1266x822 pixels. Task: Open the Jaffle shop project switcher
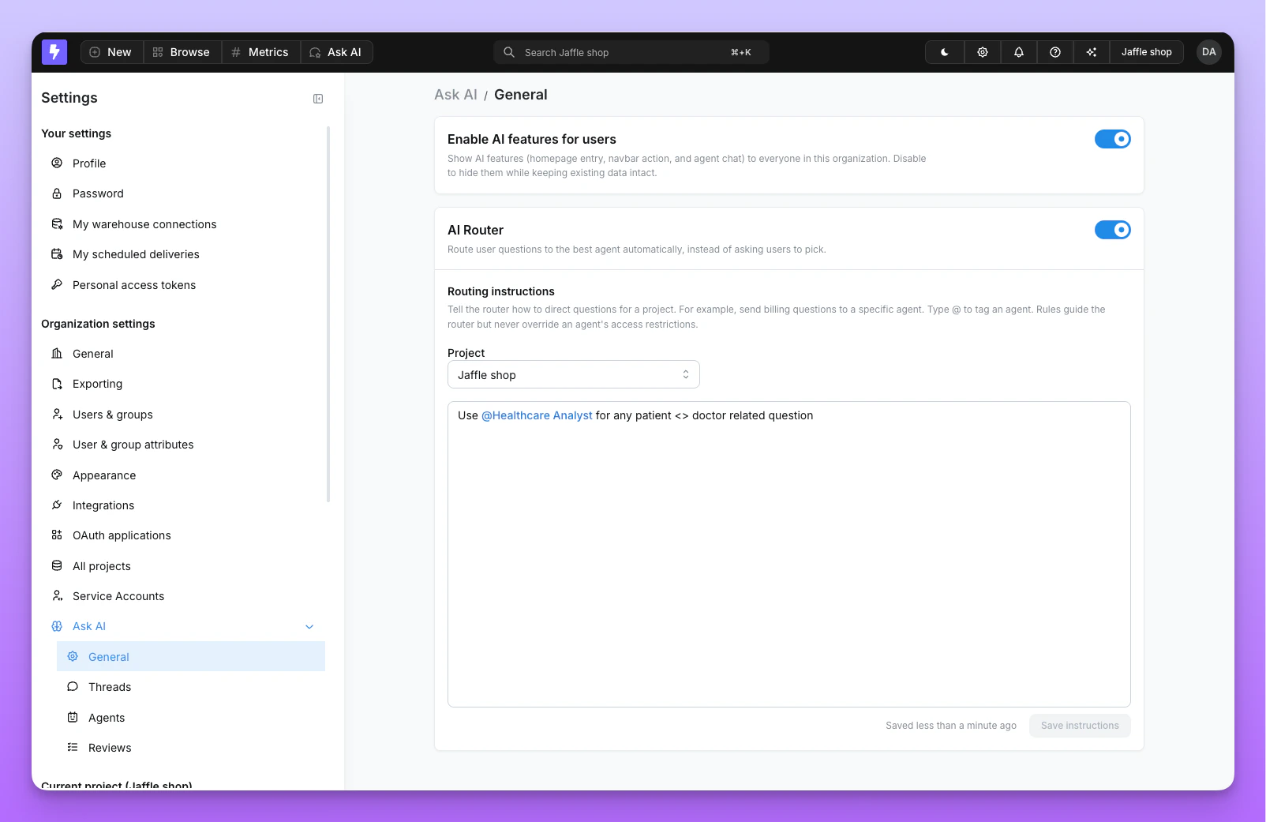pos(1146,52)
